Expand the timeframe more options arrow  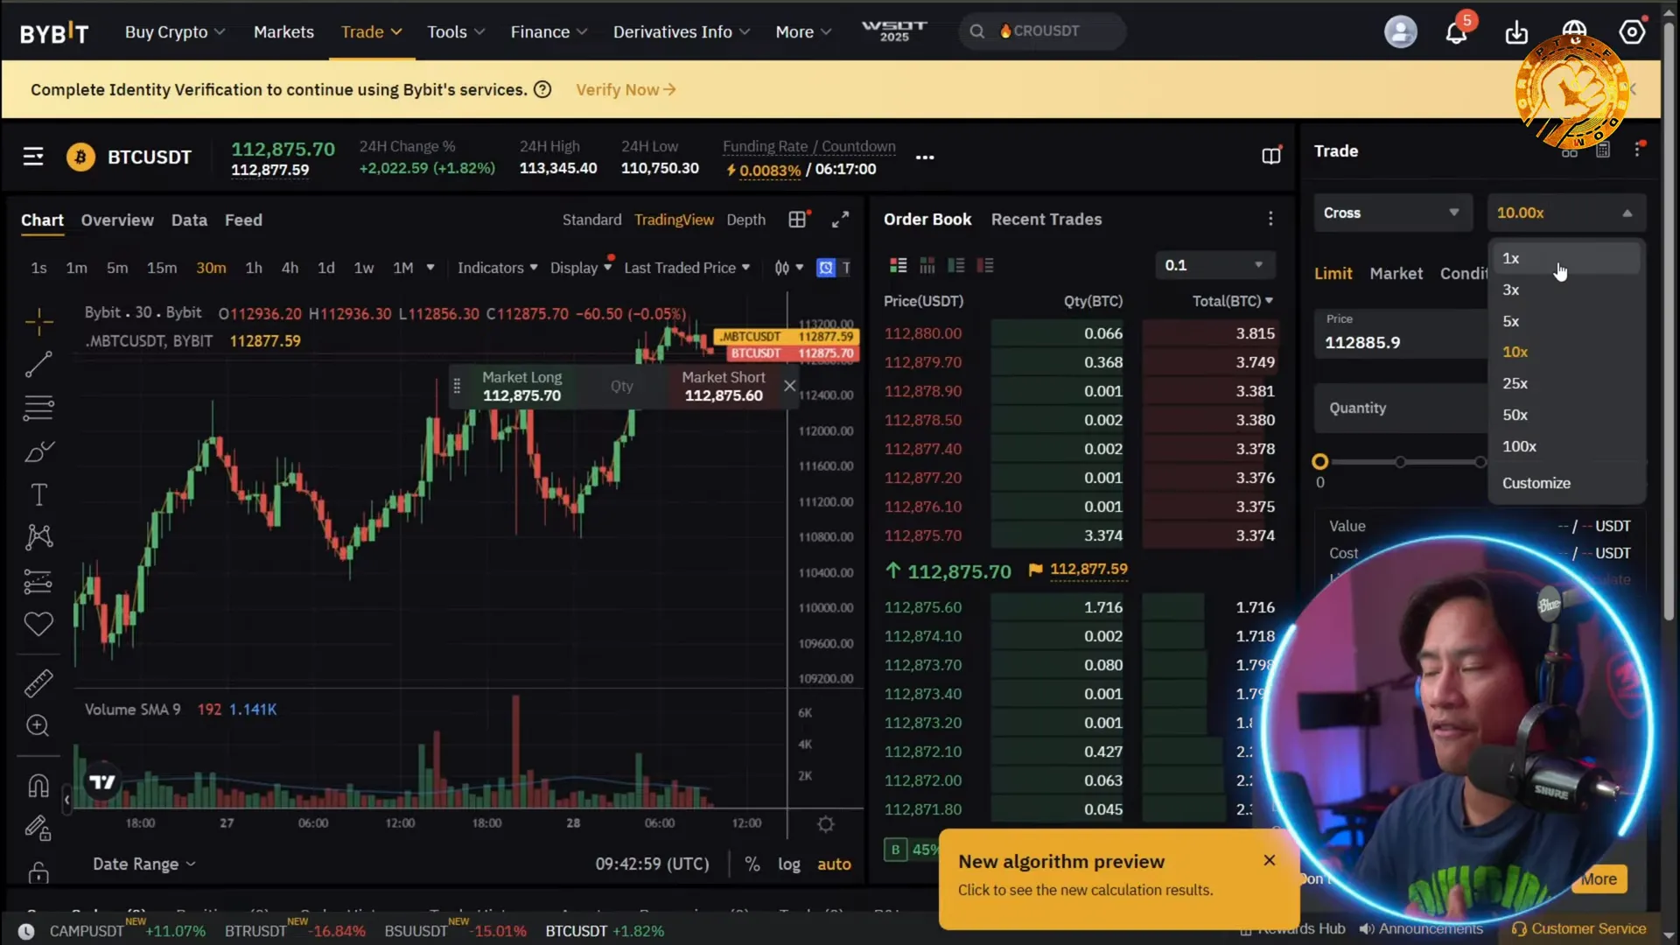(x=430, y=268)
